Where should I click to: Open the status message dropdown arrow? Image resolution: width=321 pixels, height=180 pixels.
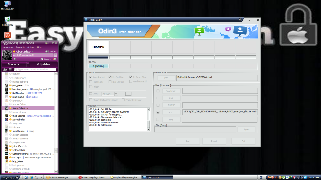click(x=55, y=55)
